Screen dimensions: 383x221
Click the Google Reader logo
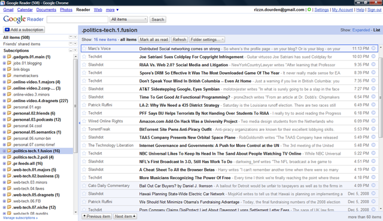[23, 19]
